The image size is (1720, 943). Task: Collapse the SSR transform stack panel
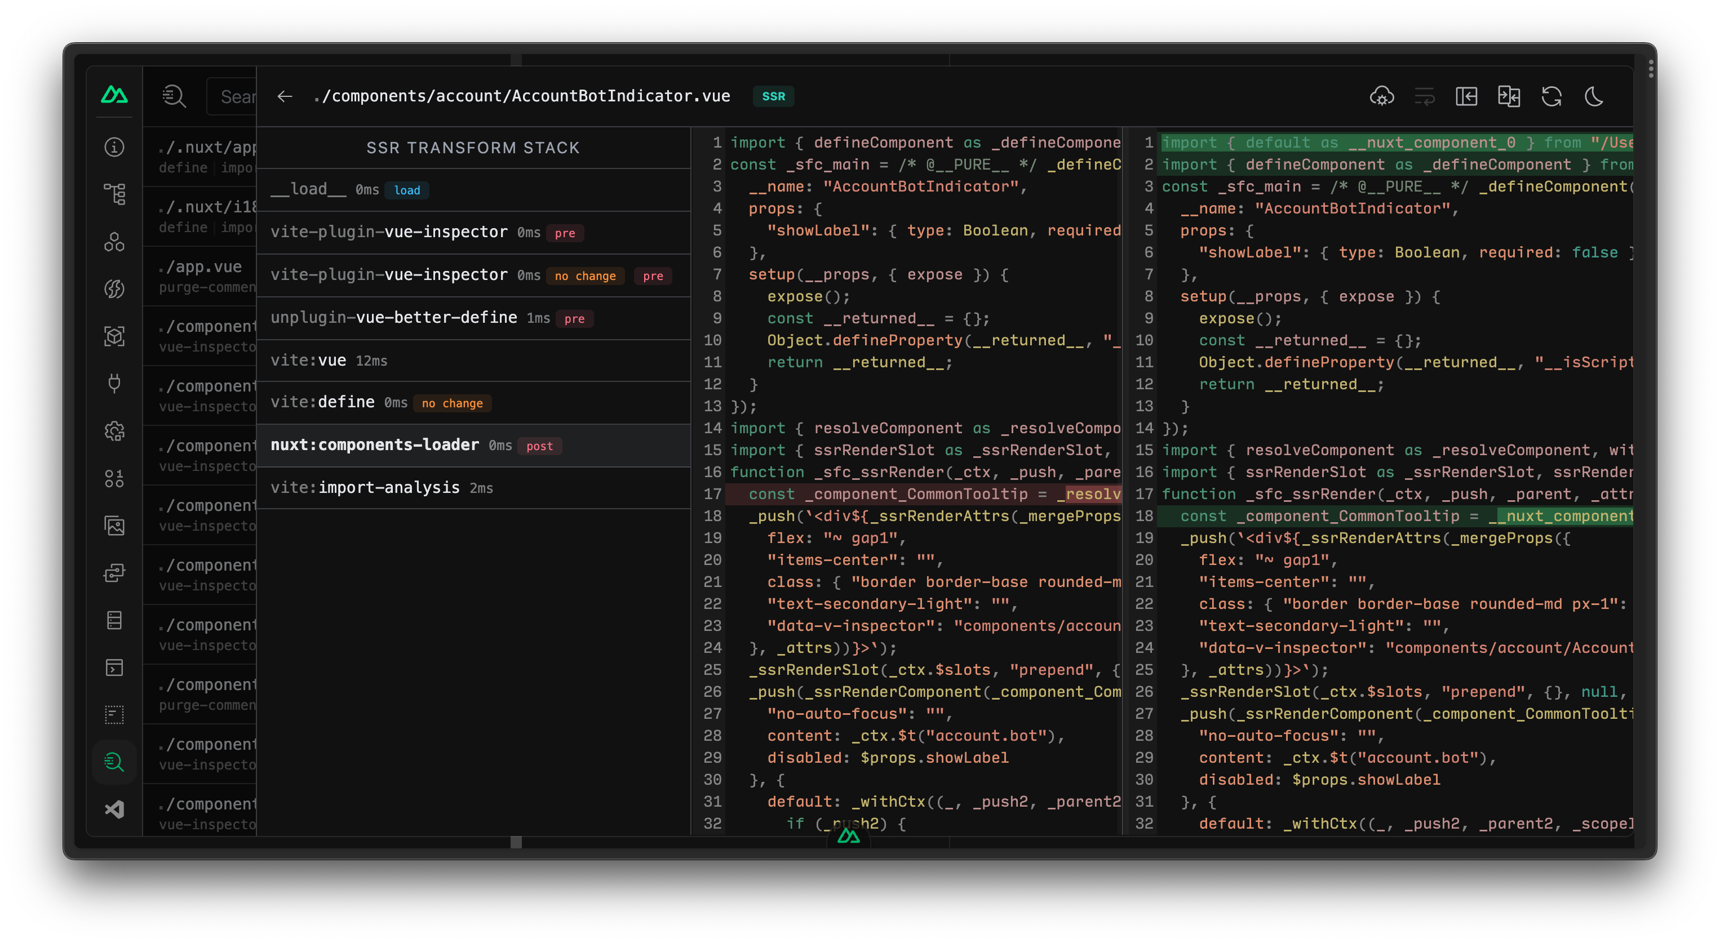[1467, 97]
